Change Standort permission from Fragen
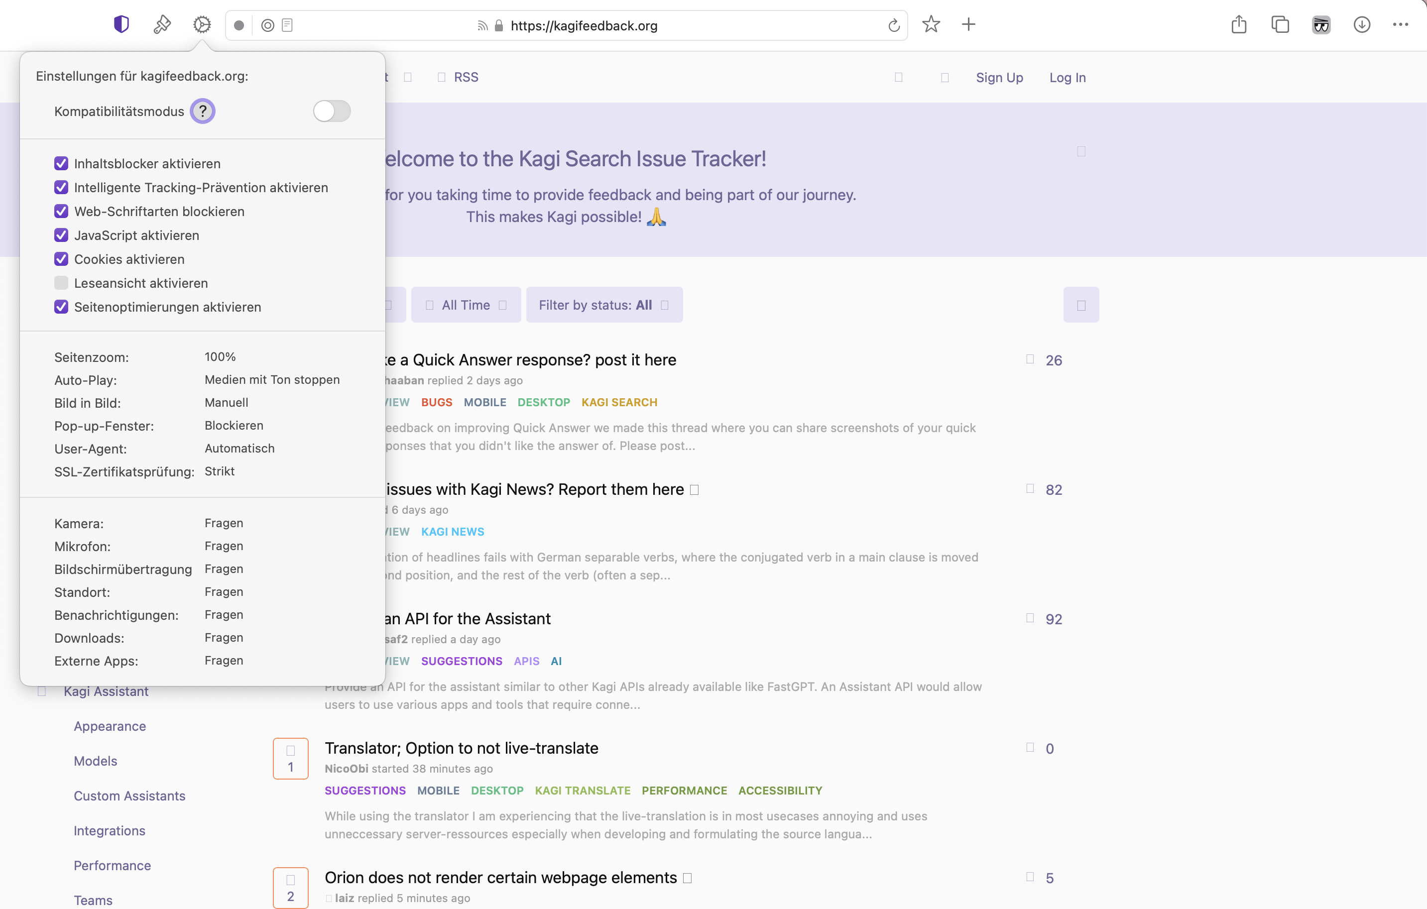The image size is (1427, 909). [224, 592]
